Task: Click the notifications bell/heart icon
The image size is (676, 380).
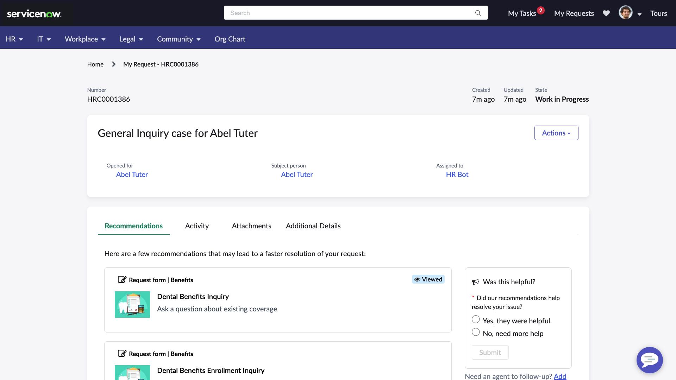Action: coord(606,13)
